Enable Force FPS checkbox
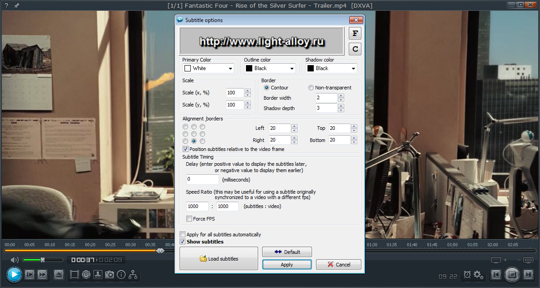 point(189,219)
